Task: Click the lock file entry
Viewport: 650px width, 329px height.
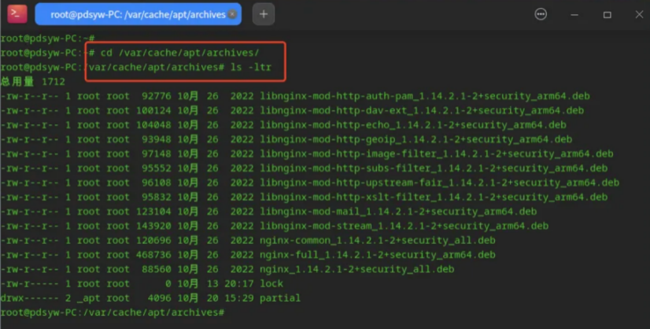Action: [x=271, y=283]
